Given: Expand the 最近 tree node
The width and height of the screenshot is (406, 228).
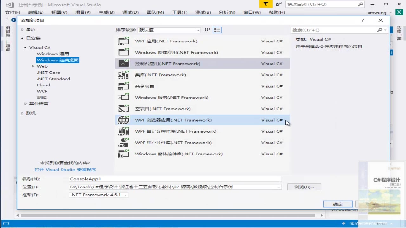Looking at the screenshot, I should [x=23, y=29].
